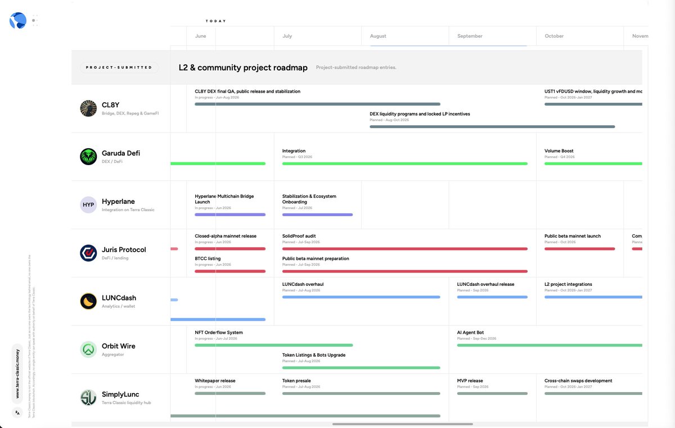Click the Hyperlane HYP logo

pos(88,205)
